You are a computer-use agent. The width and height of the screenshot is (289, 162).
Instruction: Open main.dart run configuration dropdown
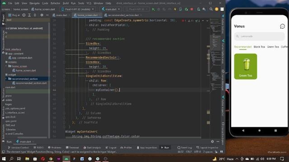[x=111, y=9]
